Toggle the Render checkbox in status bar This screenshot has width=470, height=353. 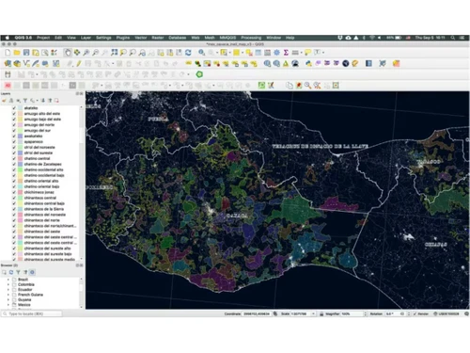[415, 313]
